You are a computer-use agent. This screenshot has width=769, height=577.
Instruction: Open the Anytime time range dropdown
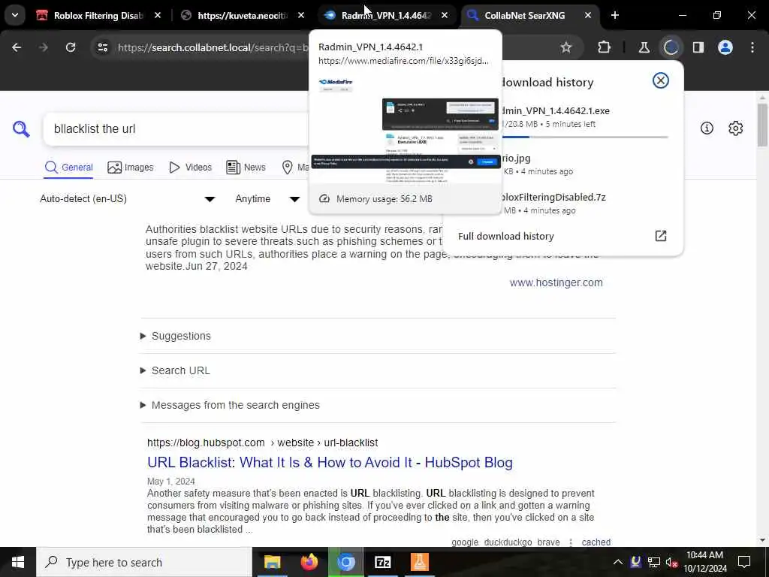click(267, 198)
